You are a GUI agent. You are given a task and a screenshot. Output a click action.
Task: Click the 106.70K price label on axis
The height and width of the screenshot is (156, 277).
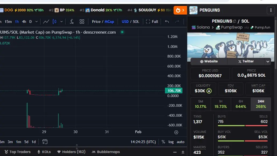tap(174, 91)
